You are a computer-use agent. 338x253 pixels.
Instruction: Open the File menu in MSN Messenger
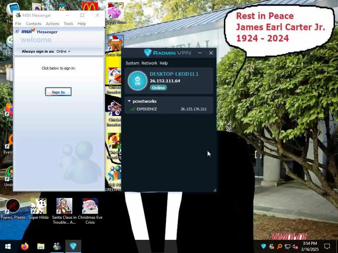(x=18, y=24)
